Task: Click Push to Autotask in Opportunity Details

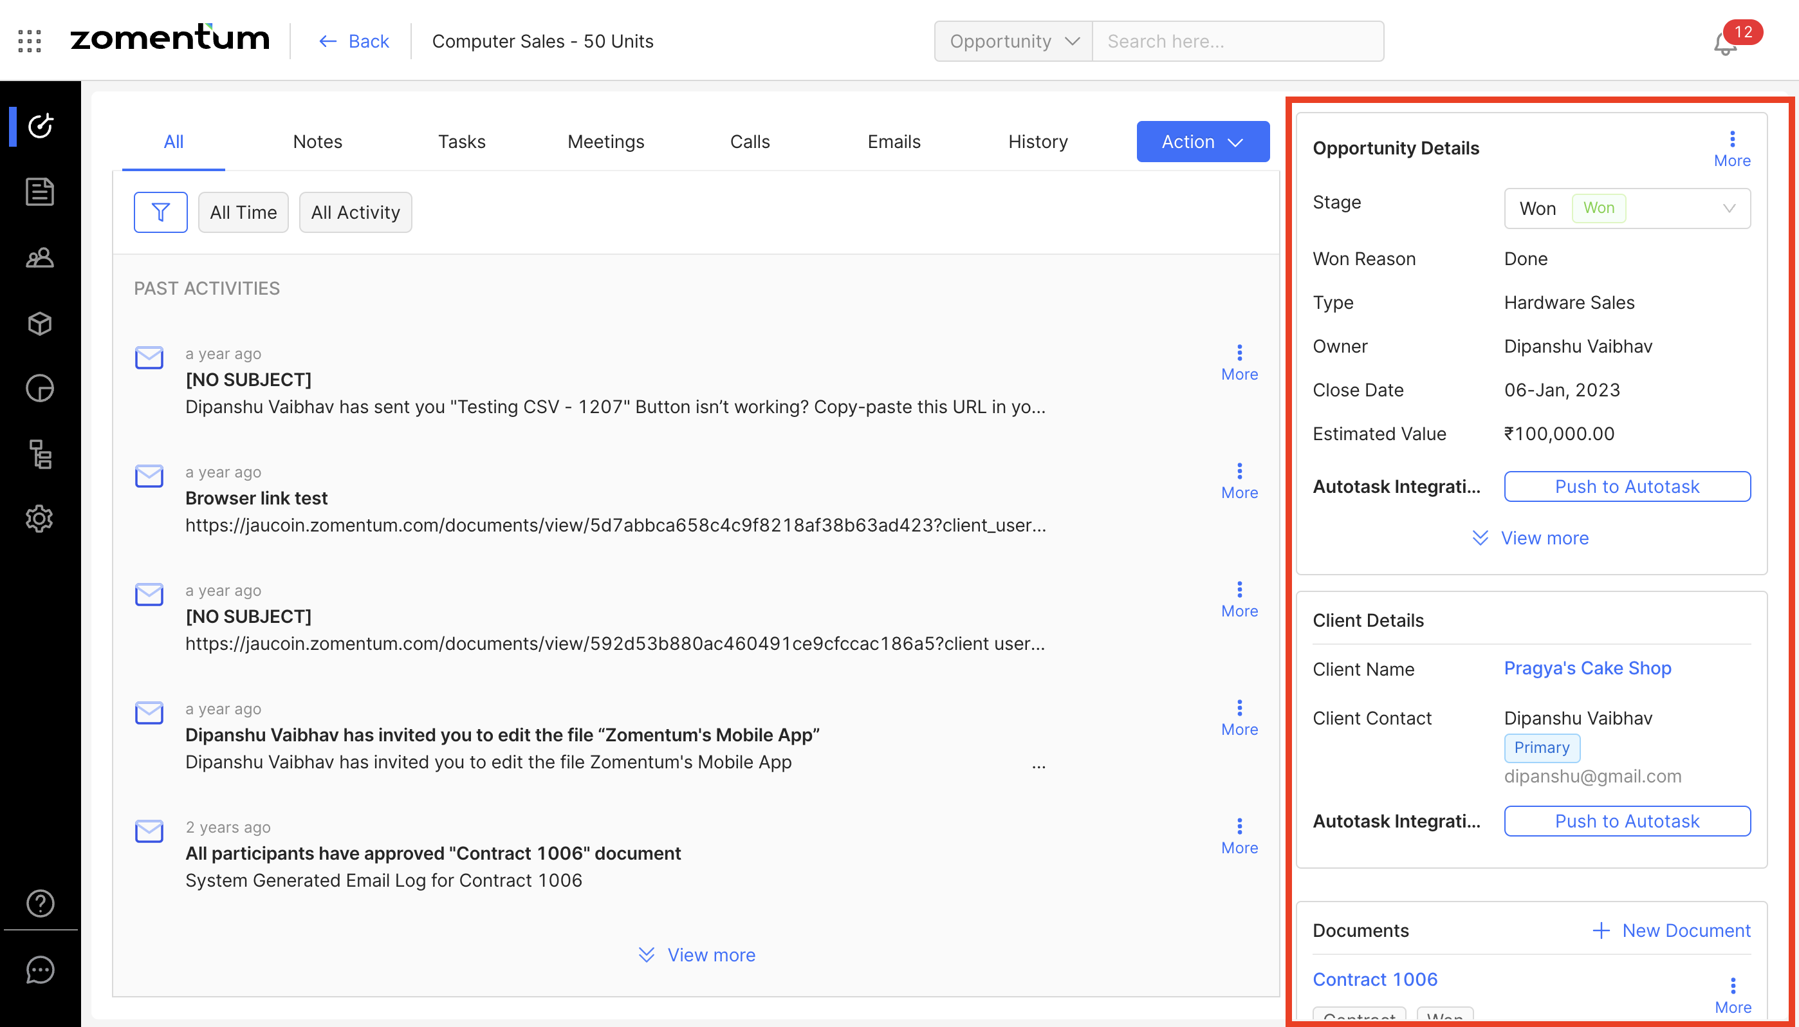Action: click(x=1626, y=486)
